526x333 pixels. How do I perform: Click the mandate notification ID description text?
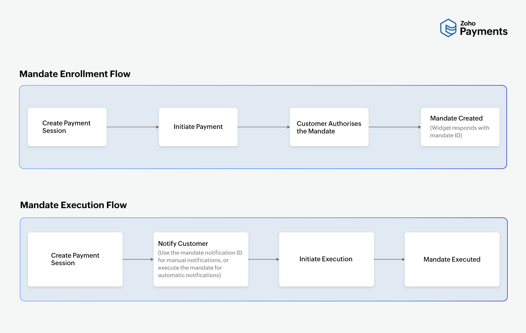[x=200, y=264]
